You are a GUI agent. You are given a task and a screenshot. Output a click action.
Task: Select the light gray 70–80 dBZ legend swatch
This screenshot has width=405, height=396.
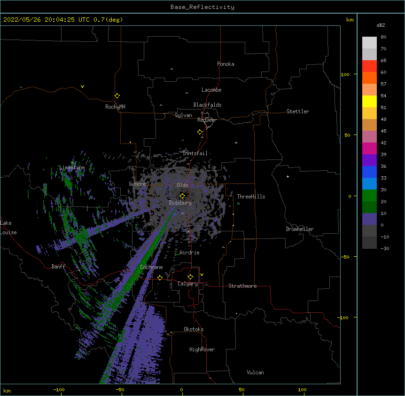(x=369, y=43)
